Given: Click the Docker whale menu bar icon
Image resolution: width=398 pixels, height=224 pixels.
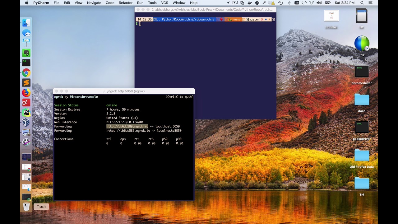Looking at the screenshot, I should [249, 3].
